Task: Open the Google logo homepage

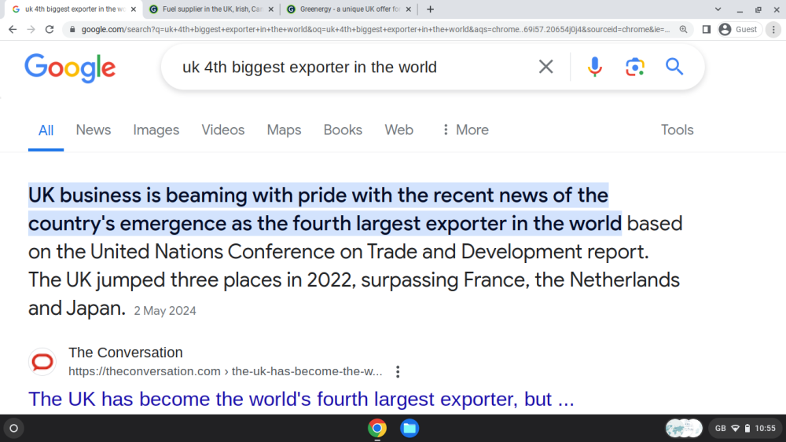Action: point(70,68)
